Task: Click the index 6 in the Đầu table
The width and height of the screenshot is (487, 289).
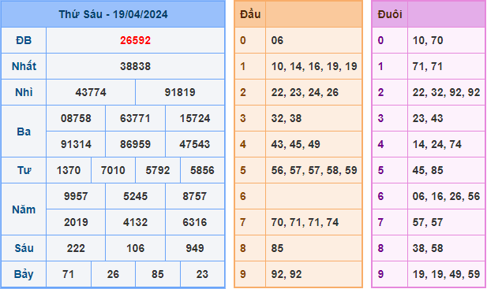Action: coord(243,196)
